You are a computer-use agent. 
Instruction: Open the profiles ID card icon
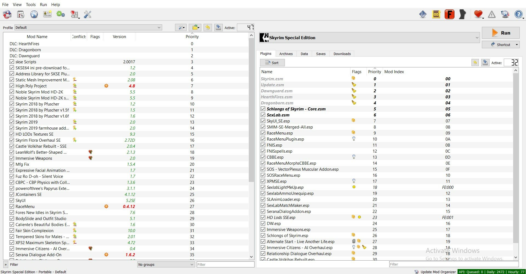pos(47,14)
